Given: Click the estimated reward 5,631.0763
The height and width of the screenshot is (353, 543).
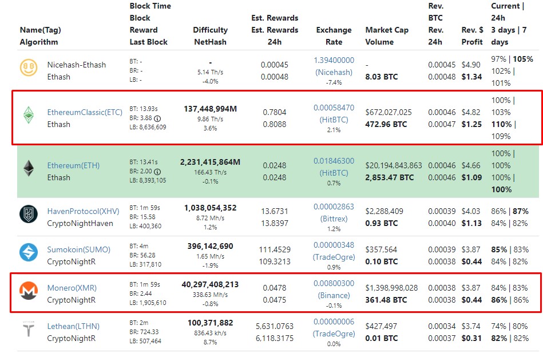Looking at the screenshot, I should [x=275, y=326].
